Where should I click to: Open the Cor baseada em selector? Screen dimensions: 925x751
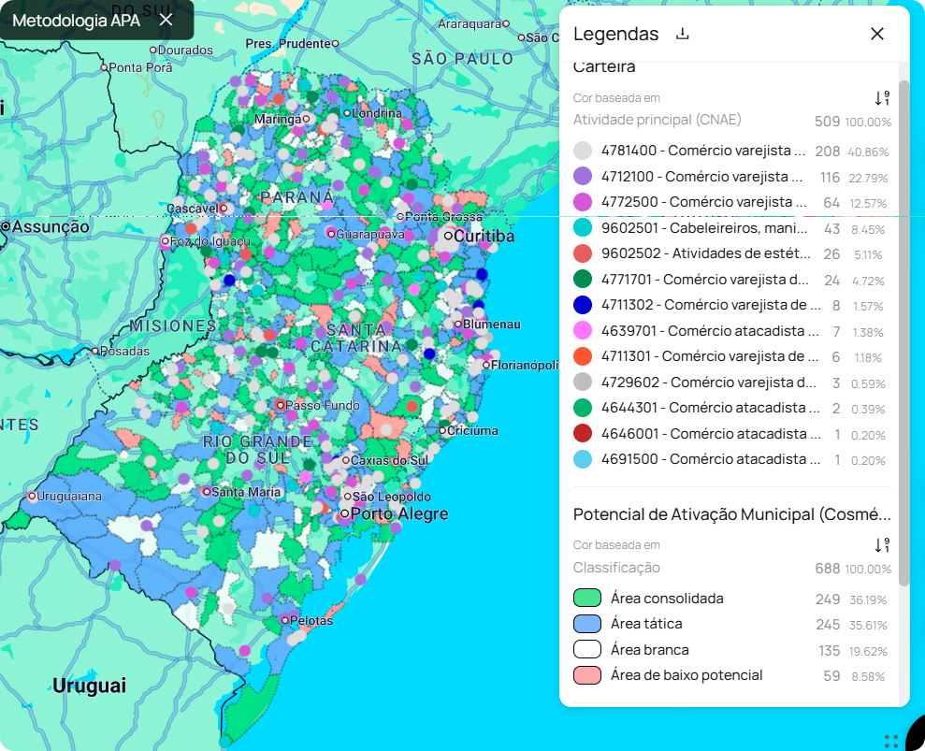pos(618,97)
